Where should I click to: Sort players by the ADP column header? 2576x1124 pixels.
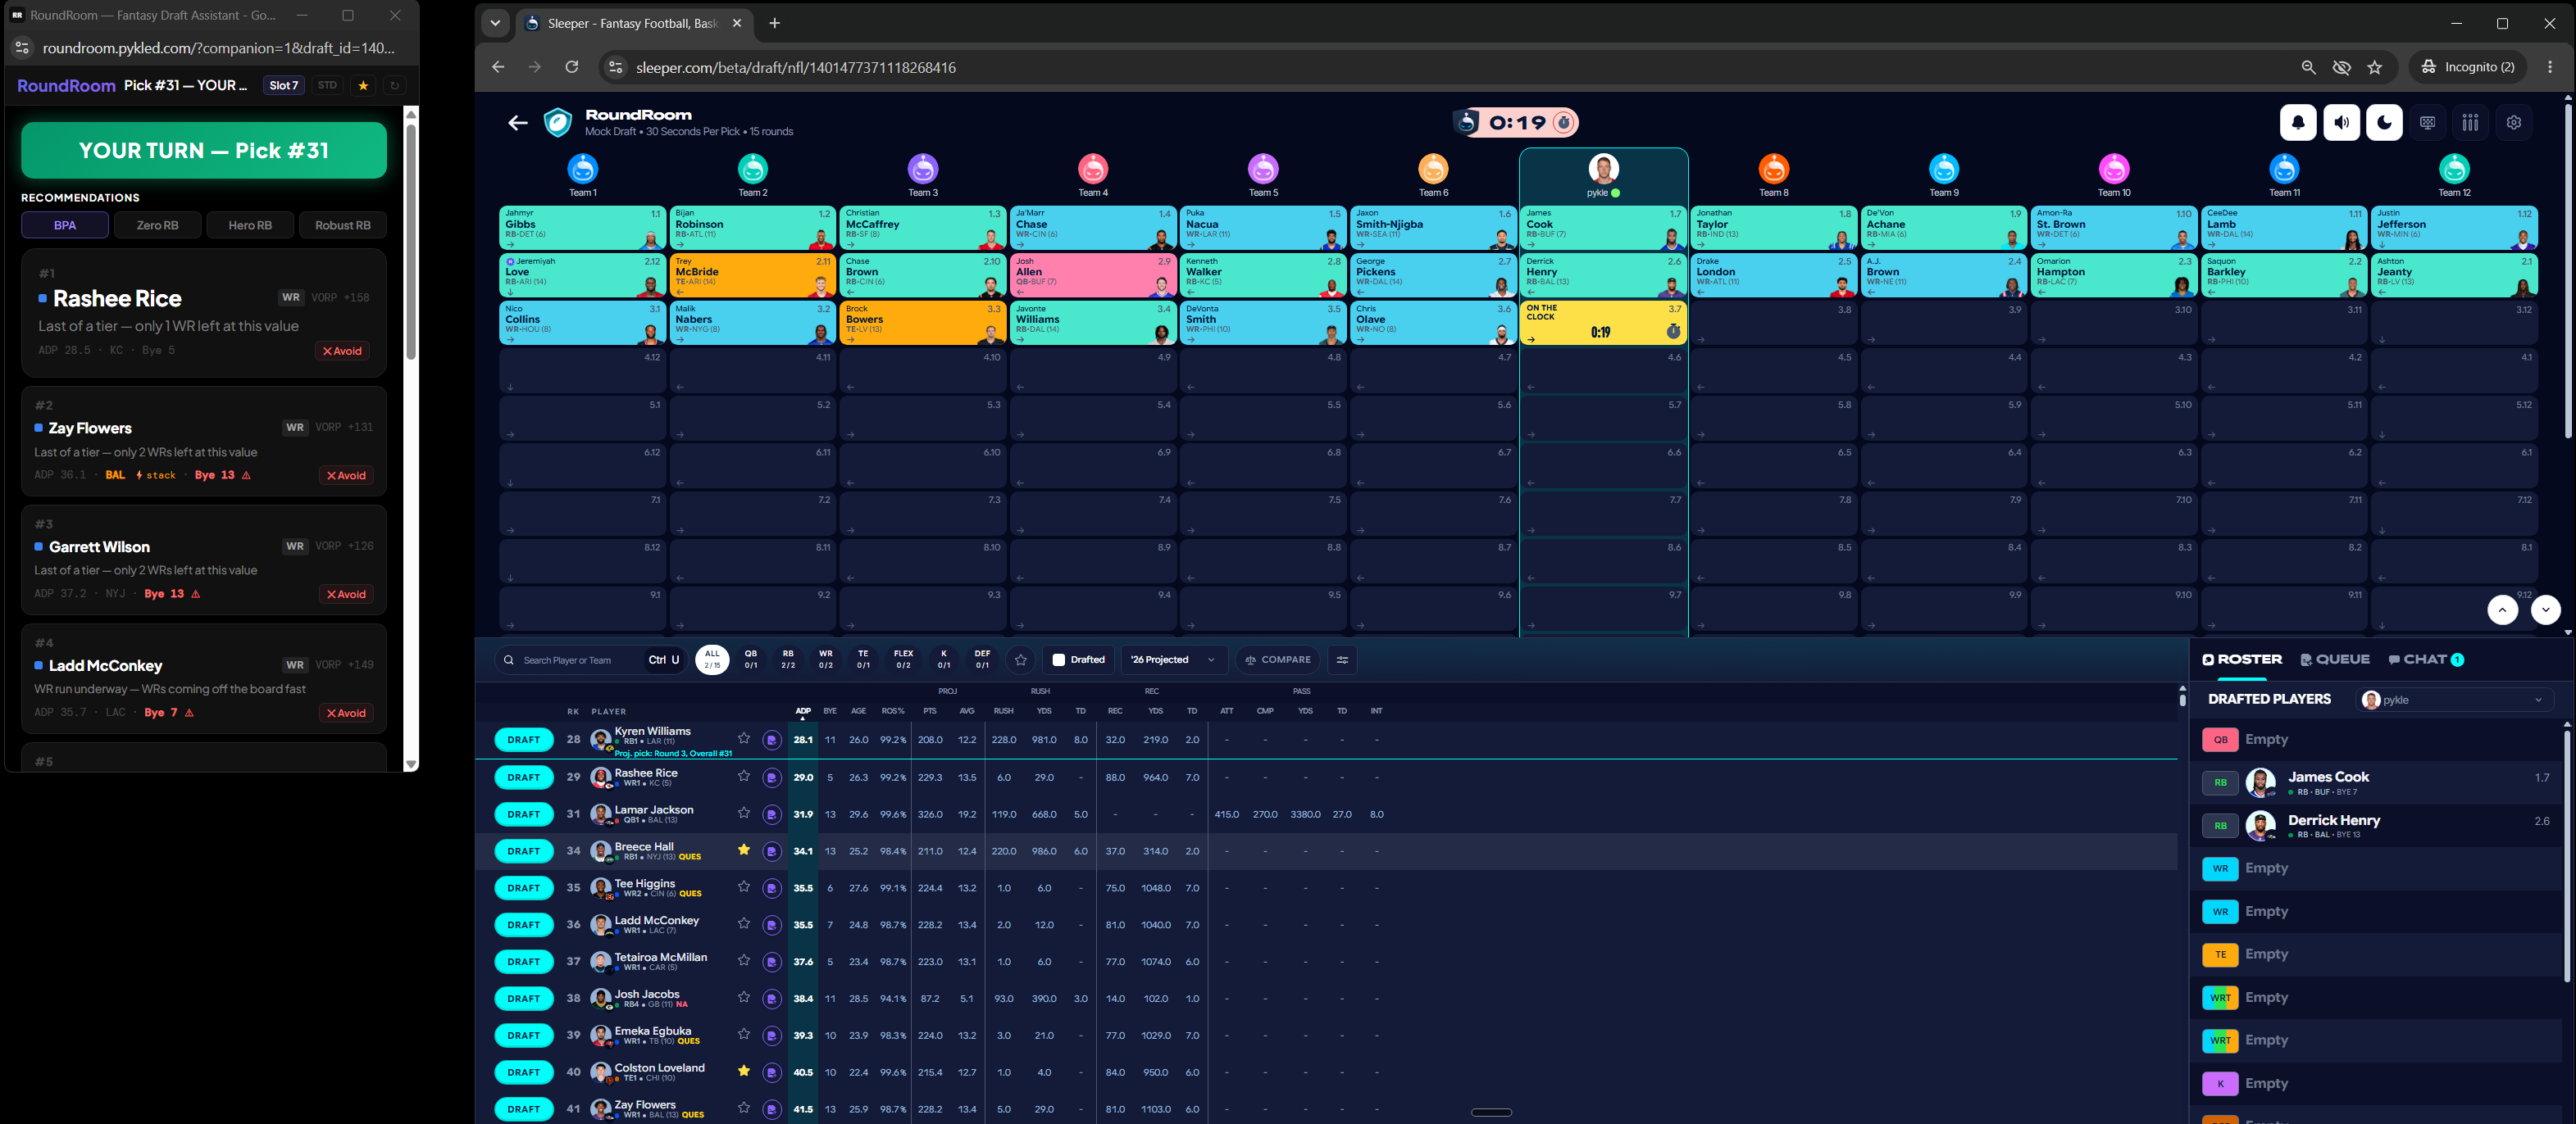[802, 711]
